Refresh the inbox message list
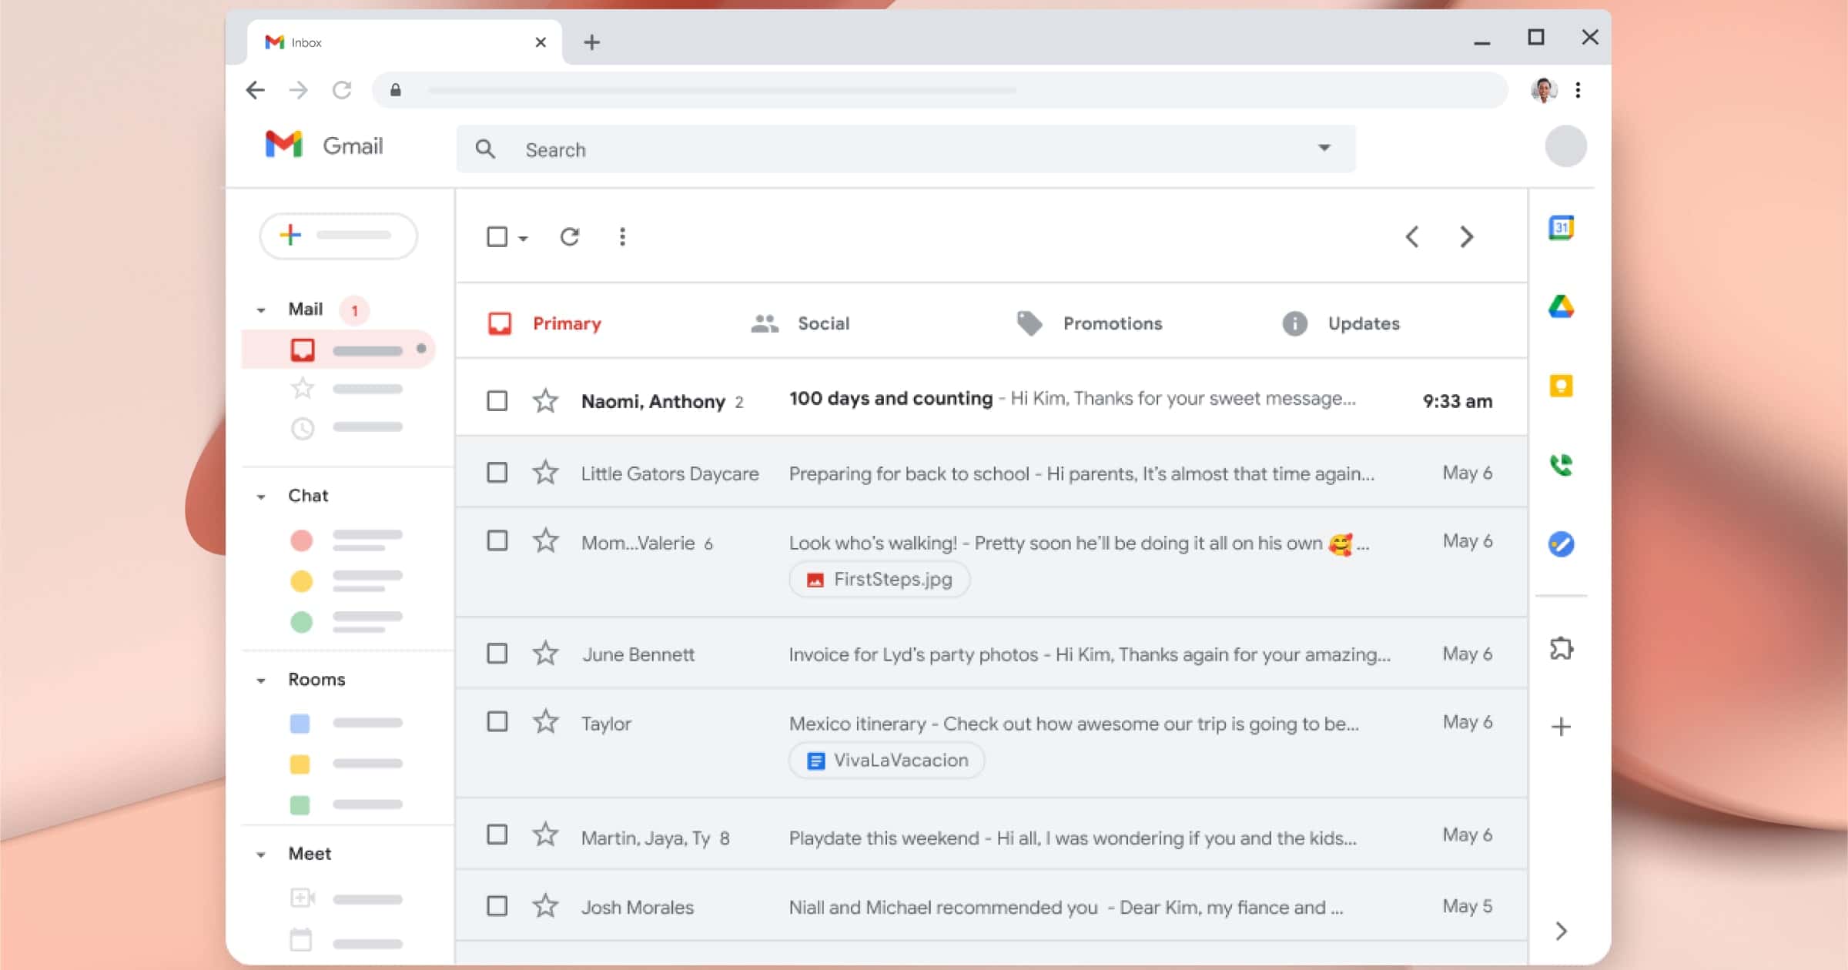 coord(570,237)
